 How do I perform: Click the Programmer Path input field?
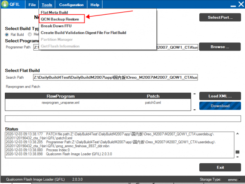tap(115, 47)
